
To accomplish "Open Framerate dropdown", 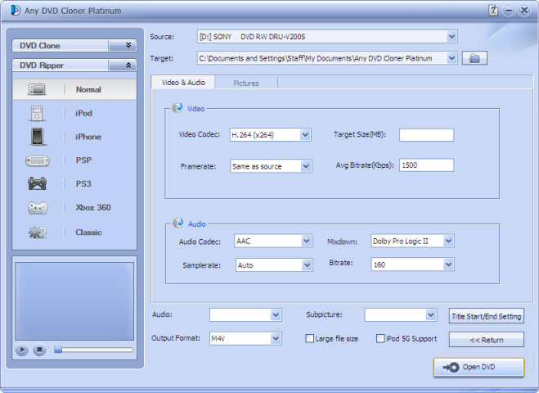I will [x=306, y=166].
